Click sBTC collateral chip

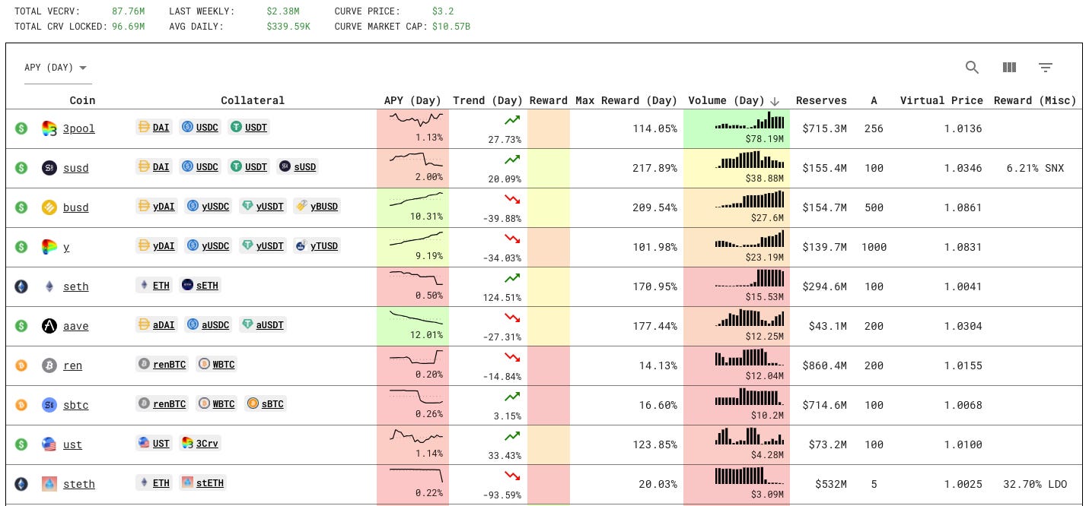(x=266, y=403)
